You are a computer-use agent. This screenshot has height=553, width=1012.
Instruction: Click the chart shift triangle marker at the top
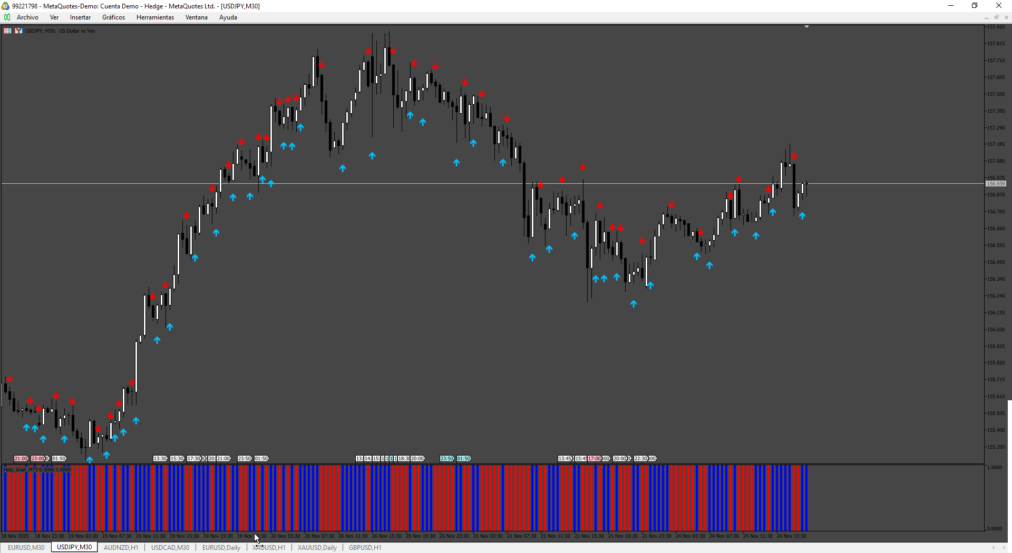(x=806, y=26)
